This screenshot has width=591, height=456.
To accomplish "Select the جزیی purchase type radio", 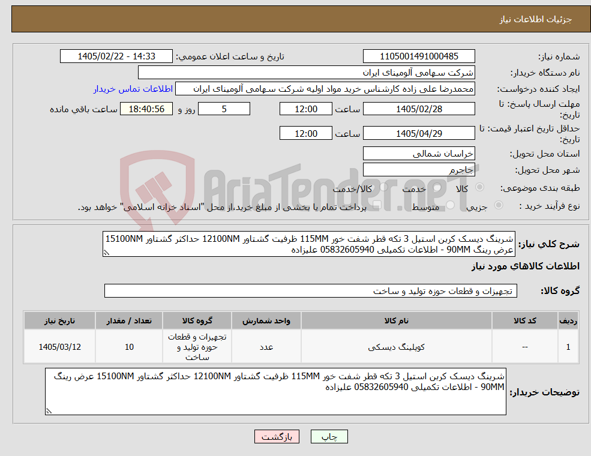I will (x=498, y=205).
